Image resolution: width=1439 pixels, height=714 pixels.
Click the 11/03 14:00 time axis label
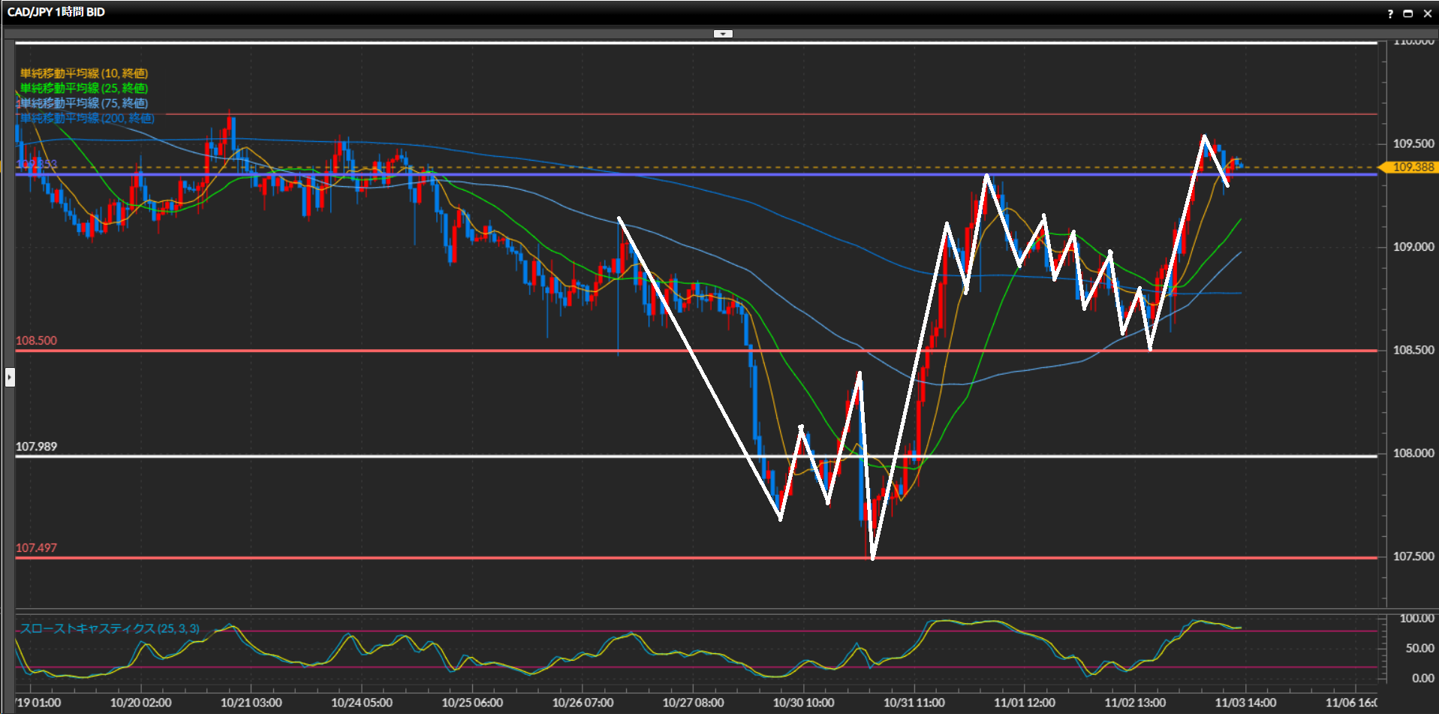pos(1245,703)
